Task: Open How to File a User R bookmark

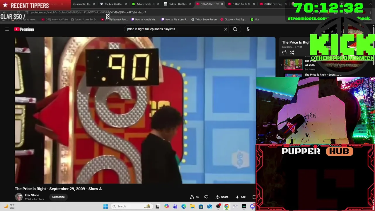Action: [175, 19]
